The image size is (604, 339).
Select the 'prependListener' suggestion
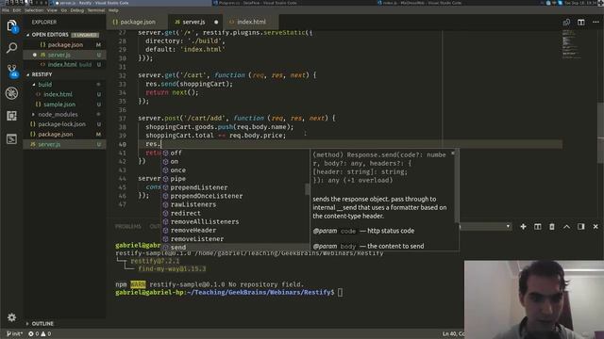pos(235,187)
